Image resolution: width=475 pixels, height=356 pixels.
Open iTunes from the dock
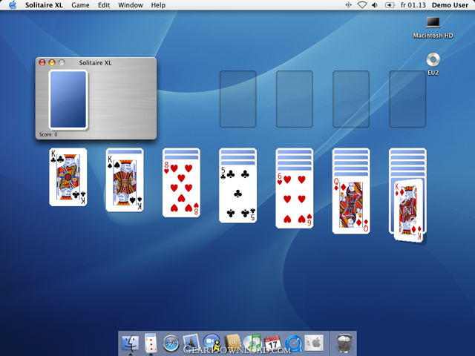[253, 343]
